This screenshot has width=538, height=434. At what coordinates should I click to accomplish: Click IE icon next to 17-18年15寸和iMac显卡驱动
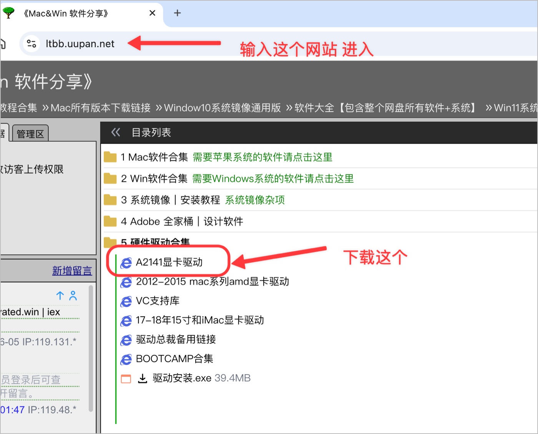point(126,321)
